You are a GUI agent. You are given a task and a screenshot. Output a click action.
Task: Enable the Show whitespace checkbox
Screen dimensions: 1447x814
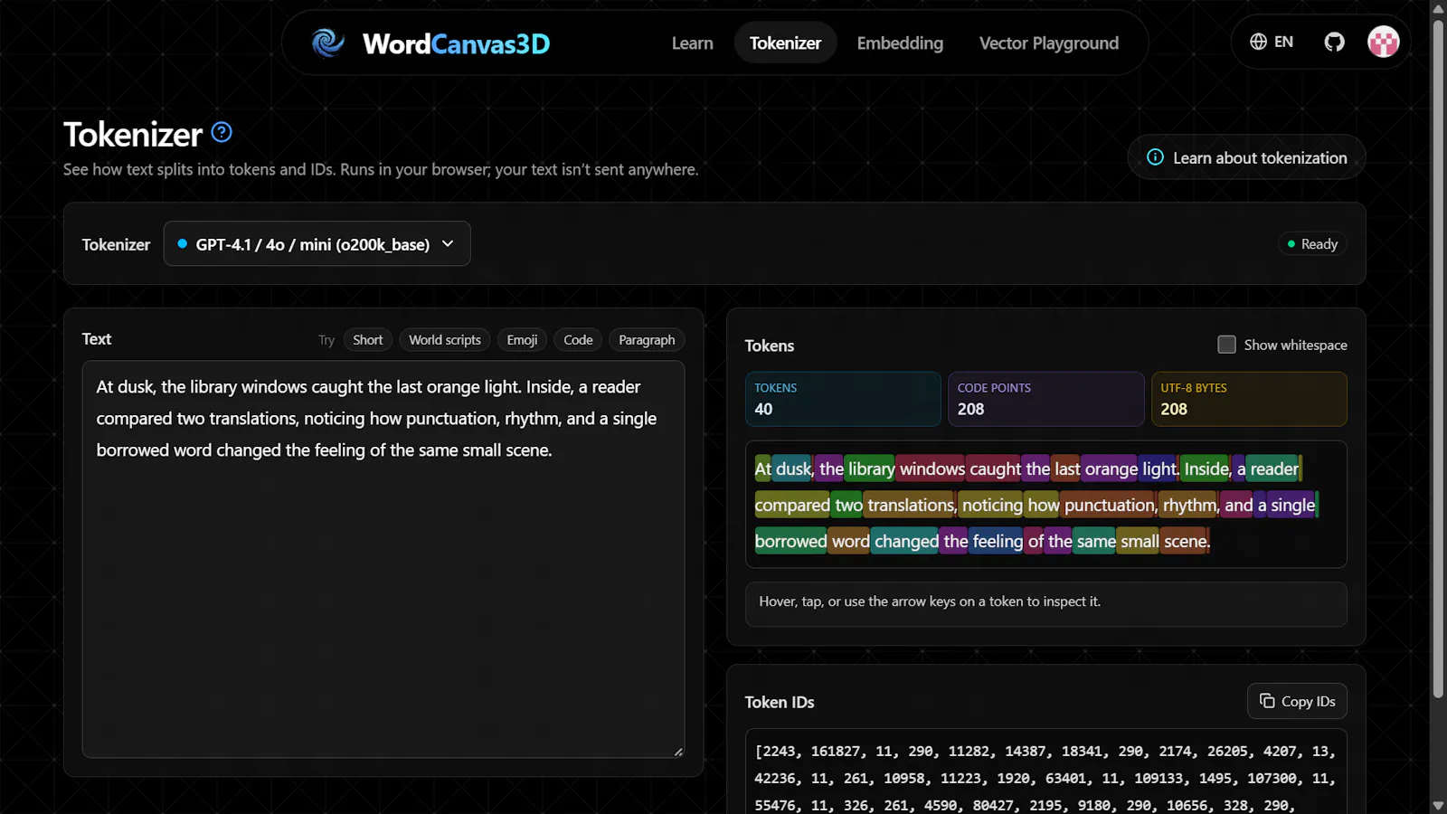click(1226, 345)
